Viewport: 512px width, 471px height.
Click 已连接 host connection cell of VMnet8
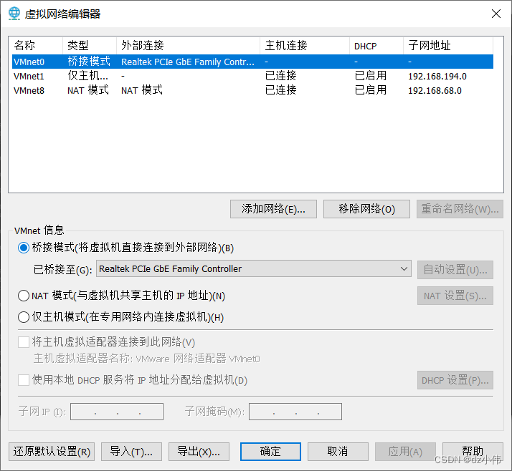tap(281, 90)
